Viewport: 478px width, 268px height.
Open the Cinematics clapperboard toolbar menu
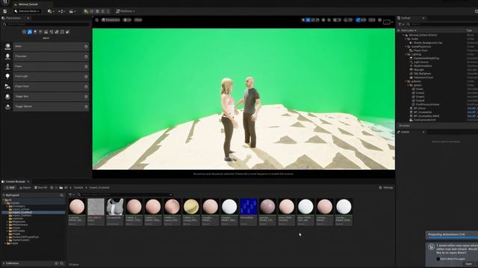(x=72, y=11)
